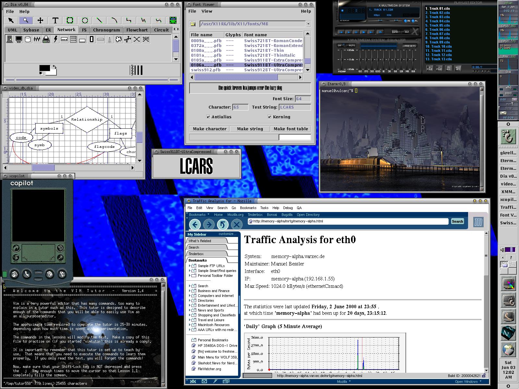Click the Make character button
This screenshot has height=389, width=519.
pyautogui.click(x=210, y=129)
